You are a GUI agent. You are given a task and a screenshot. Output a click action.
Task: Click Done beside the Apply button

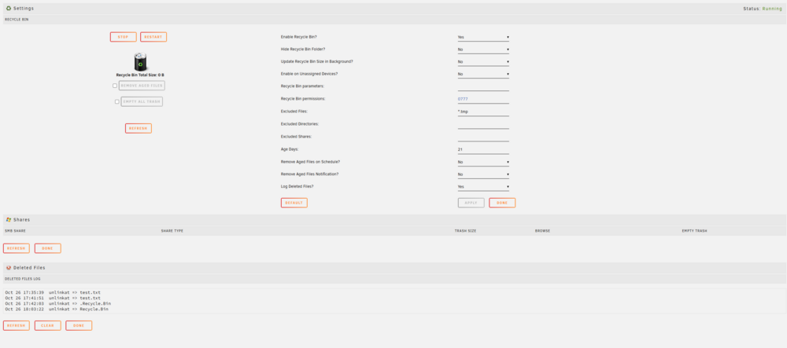pyautogui.click(x=502, y=203)
